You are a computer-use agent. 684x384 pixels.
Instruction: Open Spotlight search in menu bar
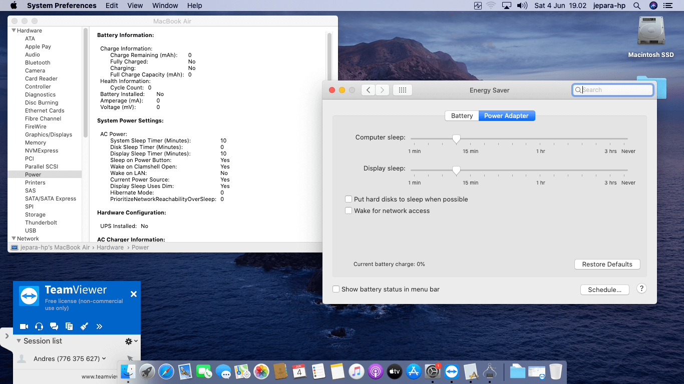point(637,5)
